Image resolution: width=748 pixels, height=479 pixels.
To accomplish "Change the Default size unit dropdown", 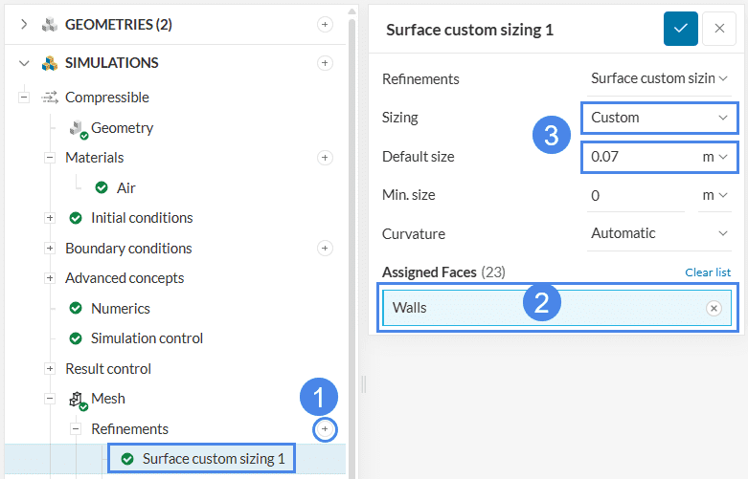I will (715, 156).
